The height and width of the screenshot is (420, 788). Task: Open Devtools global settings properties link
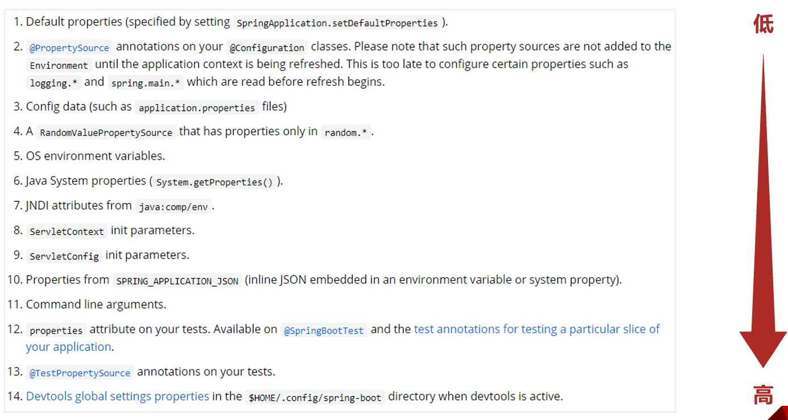(118, 396)
